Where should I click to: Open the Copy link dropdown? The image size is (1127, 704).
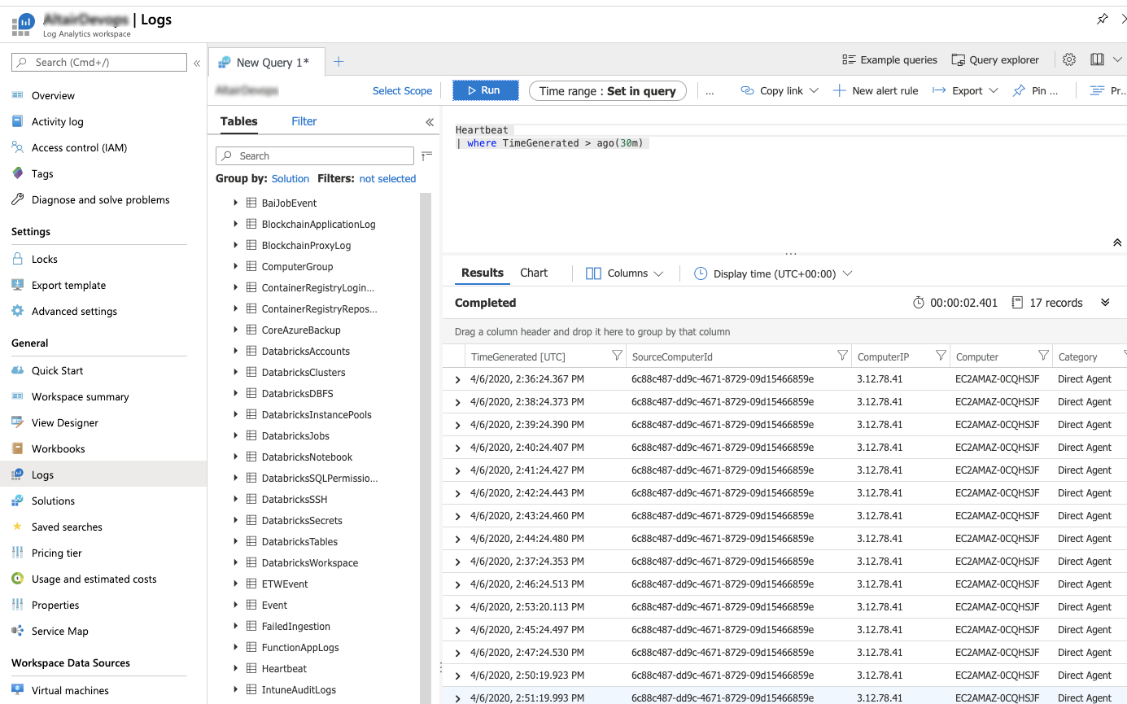[x=780, y=91]
